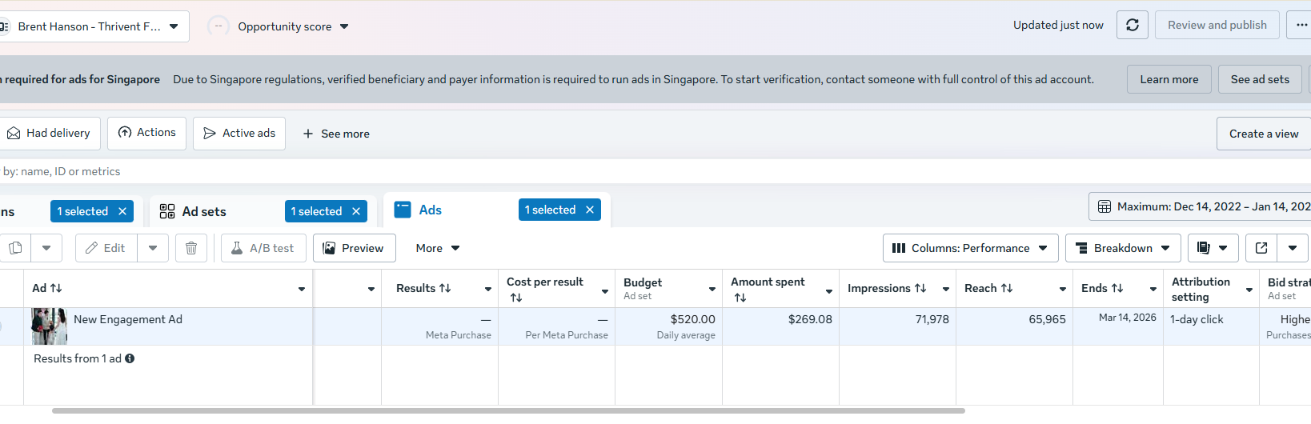Switch to the Ad sets tab
Viewport: 1311px width, 424px height.
[x=204, y=211]
